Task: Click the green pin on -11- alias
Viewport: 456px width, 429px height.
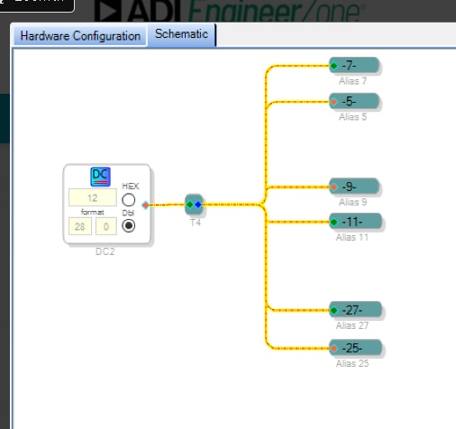Action: pyautogui.click(x=333, y=222)
